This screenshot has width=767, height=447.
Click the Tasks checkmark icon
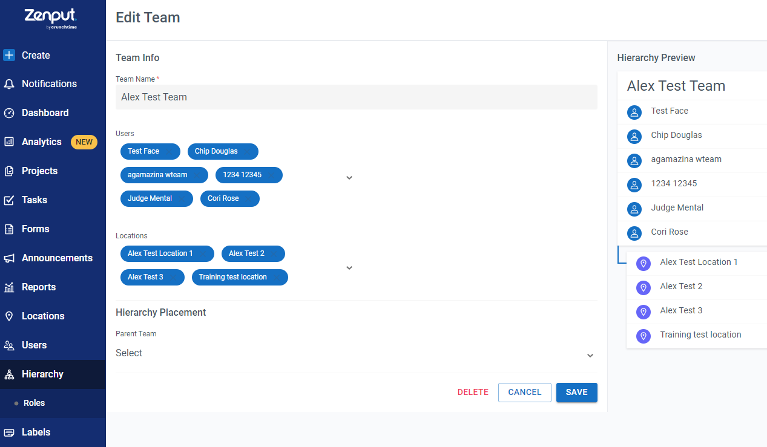pos(9,200)
